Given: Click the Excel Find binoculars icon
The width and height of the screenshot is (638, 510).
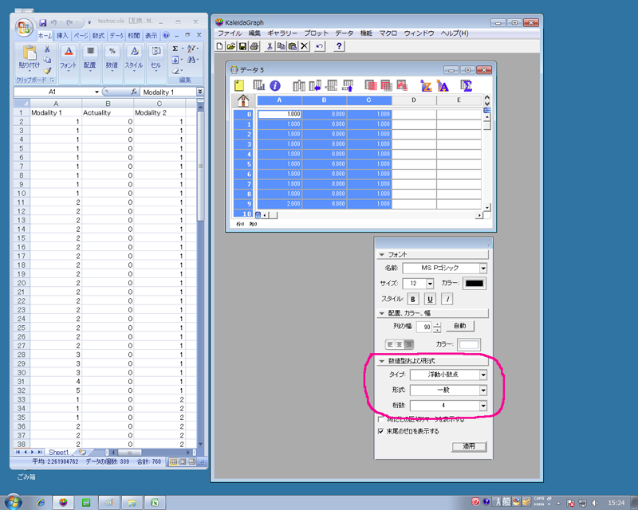Looking at the screenshot, I should (x=191, y=60).
